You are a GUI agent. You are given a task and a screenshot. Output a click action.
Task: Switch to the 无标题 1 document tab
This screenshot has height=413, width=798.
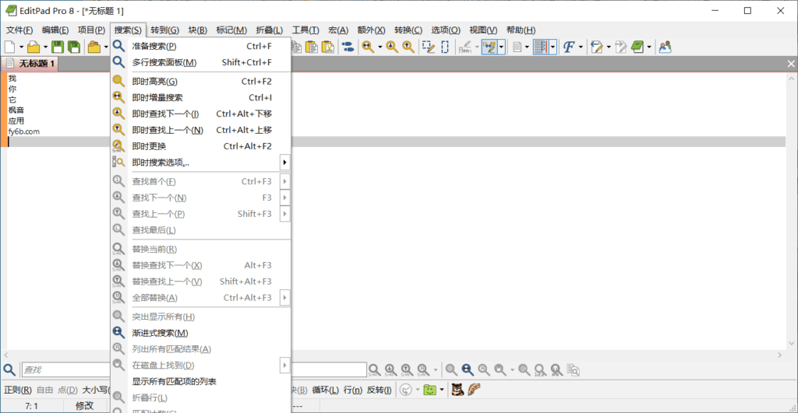click(36, 63)
